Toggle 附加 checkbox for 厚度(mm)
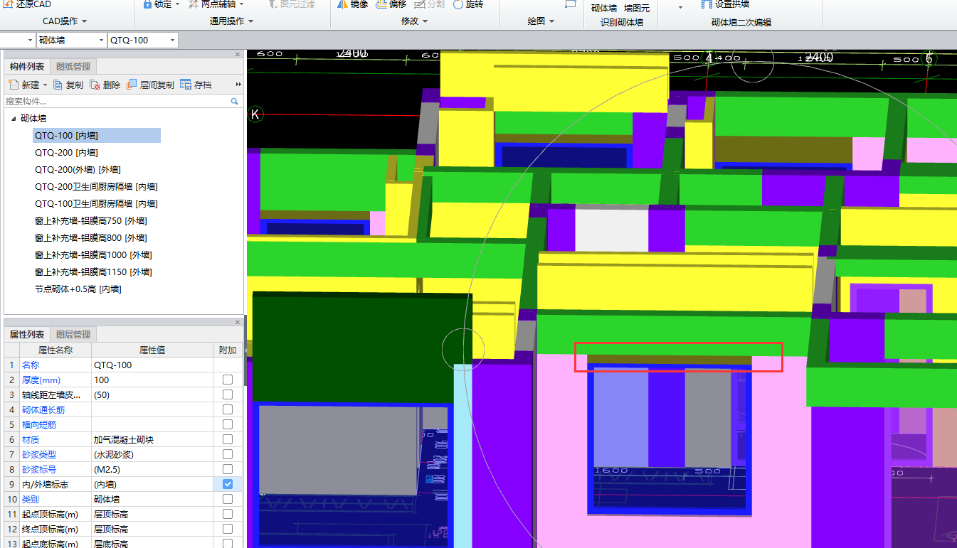This screenshot has height=548, width=957. (x=228, y=380)
